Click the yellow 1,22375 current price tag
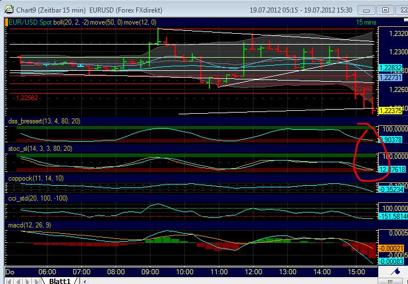This screenshot has width=408, height=284. pyautogui.click(x=390, y=111)
